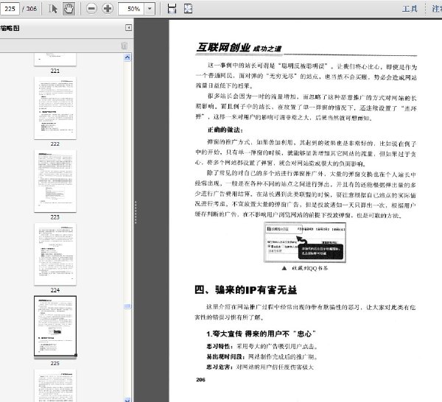Select page 223 thumbnail

[55, 181]
